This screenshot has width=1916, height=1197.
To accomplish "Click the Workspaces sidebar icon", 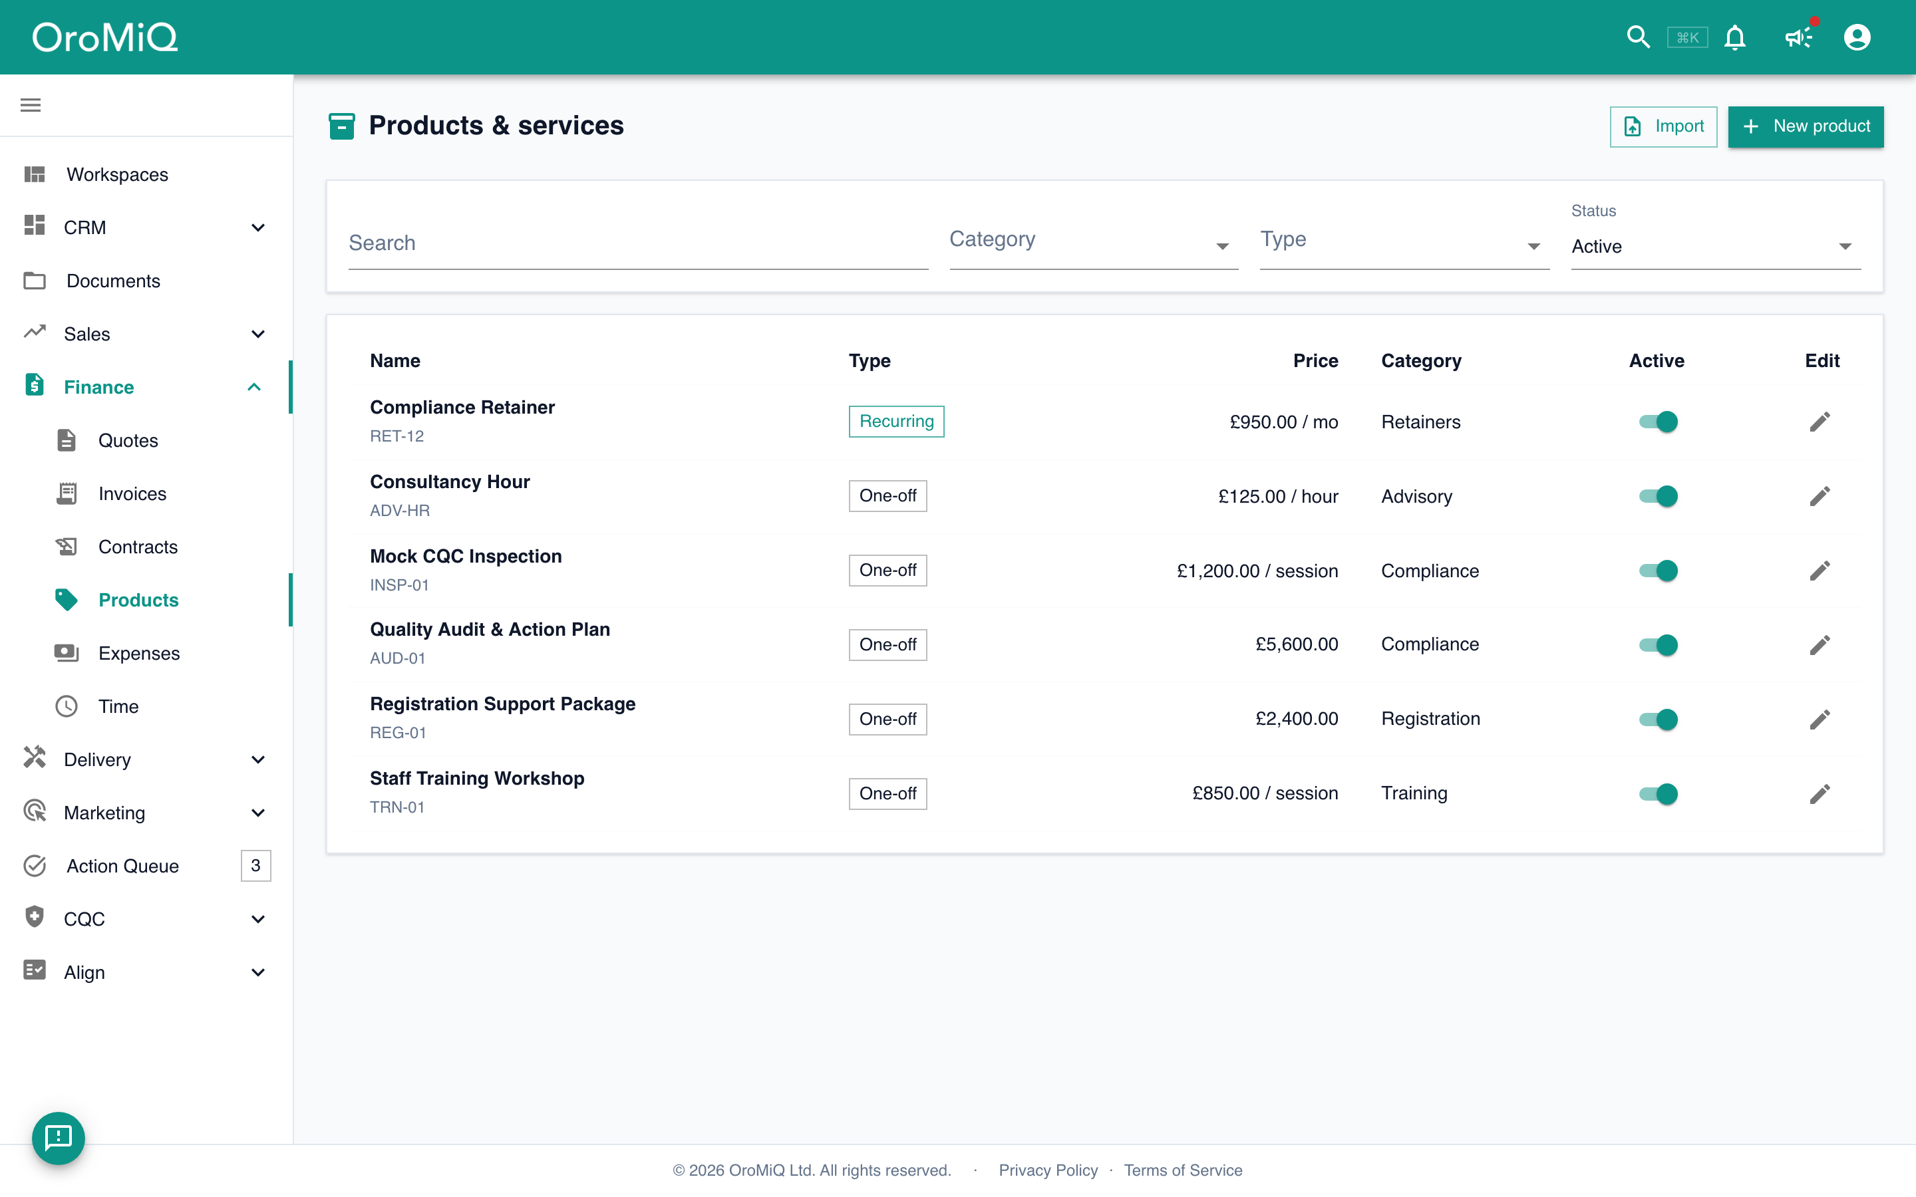I will [34, 174].
